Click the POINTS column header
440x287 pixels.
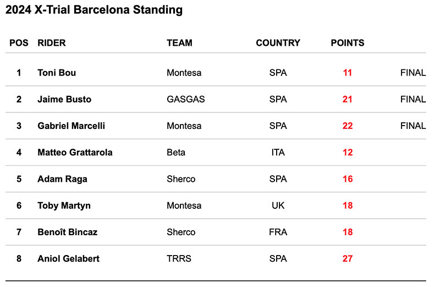tap(347, 42)
